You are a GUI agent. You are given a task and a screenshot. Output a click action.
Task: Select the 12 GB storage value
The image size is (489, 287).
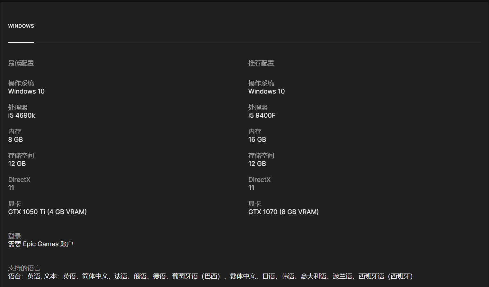[x=17, y=164]
